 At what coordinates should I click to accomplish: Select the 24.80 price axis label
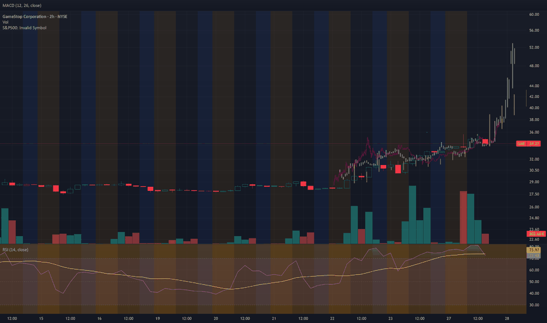534,218
